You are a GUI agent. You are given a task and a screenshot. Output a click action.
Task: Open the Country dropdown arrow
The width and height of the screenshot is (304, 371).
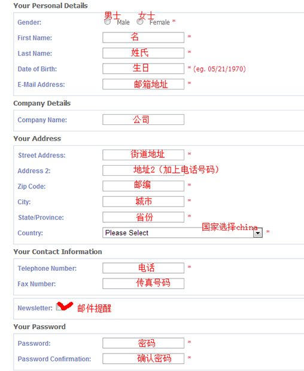258,233
